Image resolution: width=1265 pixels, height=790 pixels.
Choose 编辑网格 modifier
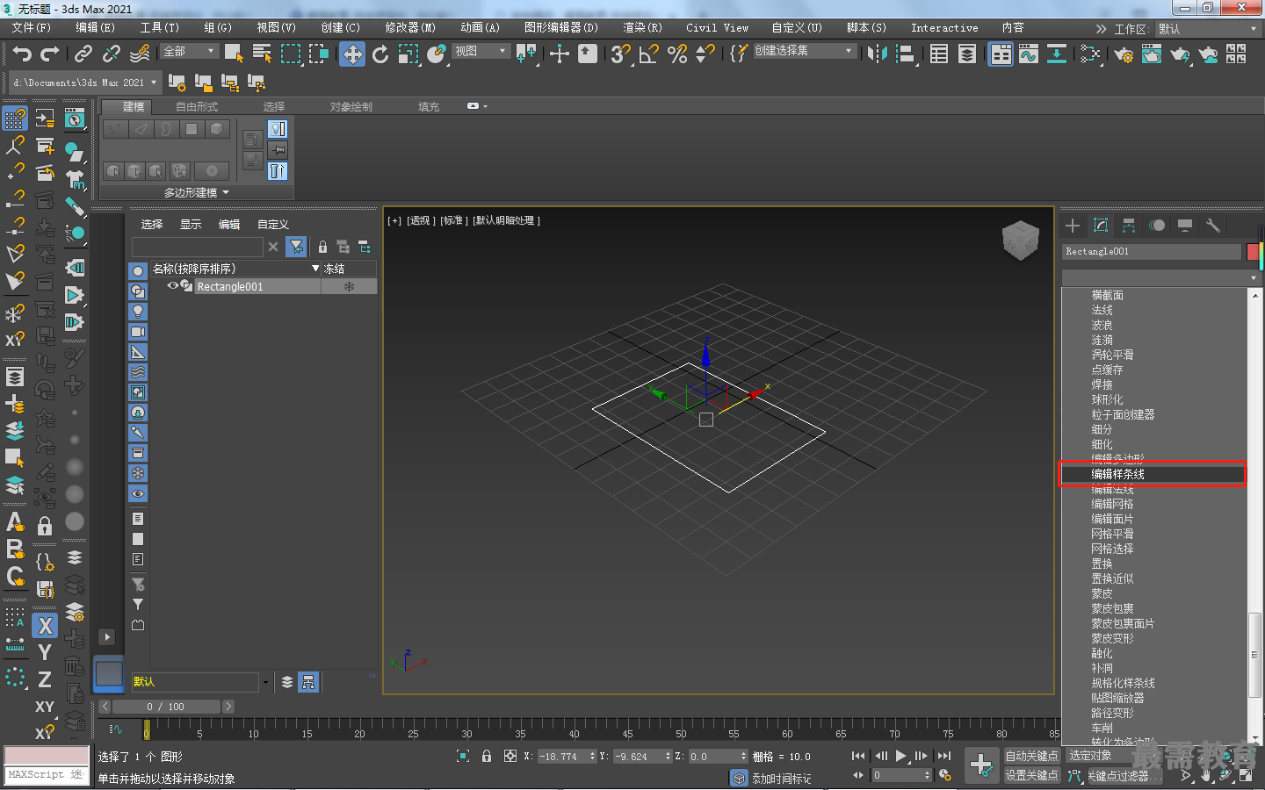click(1112, 504)
